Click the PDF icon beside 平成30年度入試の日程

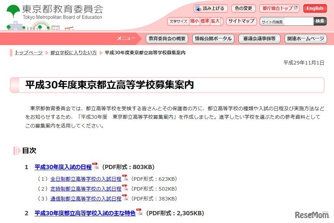pos(95,167)
